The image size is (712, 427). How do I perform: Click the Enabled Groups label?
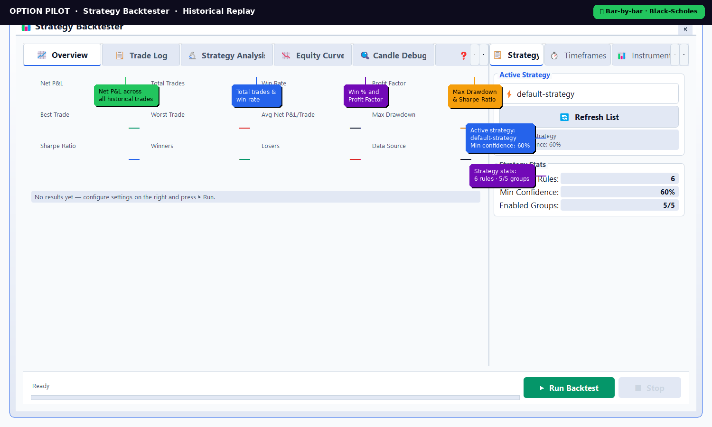point(529,205)
